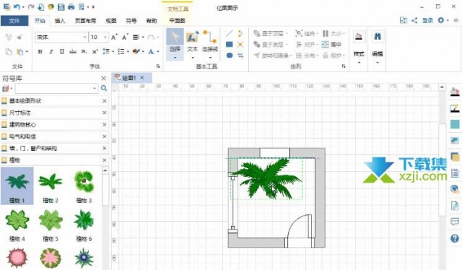The width and height of the screenshot is (462, 270).
Task: Open the 宋体 font name dropdown
Action: coord(84,37)
